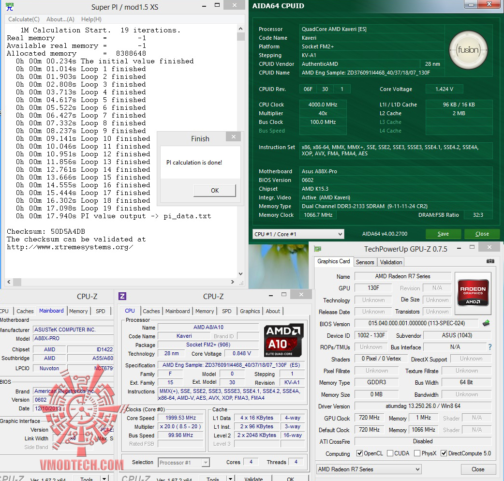504x481 pixels.
Task: Open the CPU #1 / Core #1 dropdown in AIDA64
Action: [298, 234]
